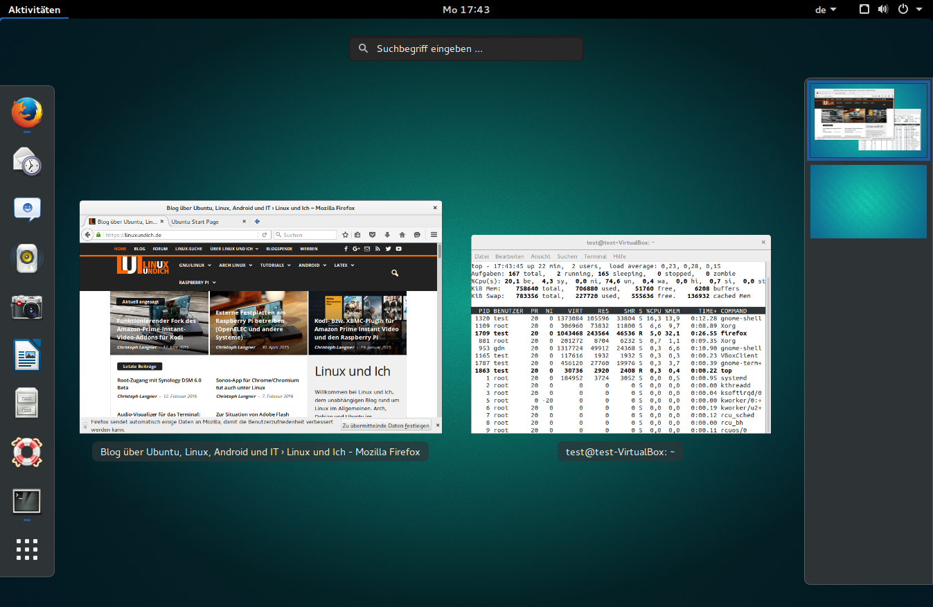933x607 pixels.
Task: Go to Firefox home page icon
Action: (x=402, y=235)
